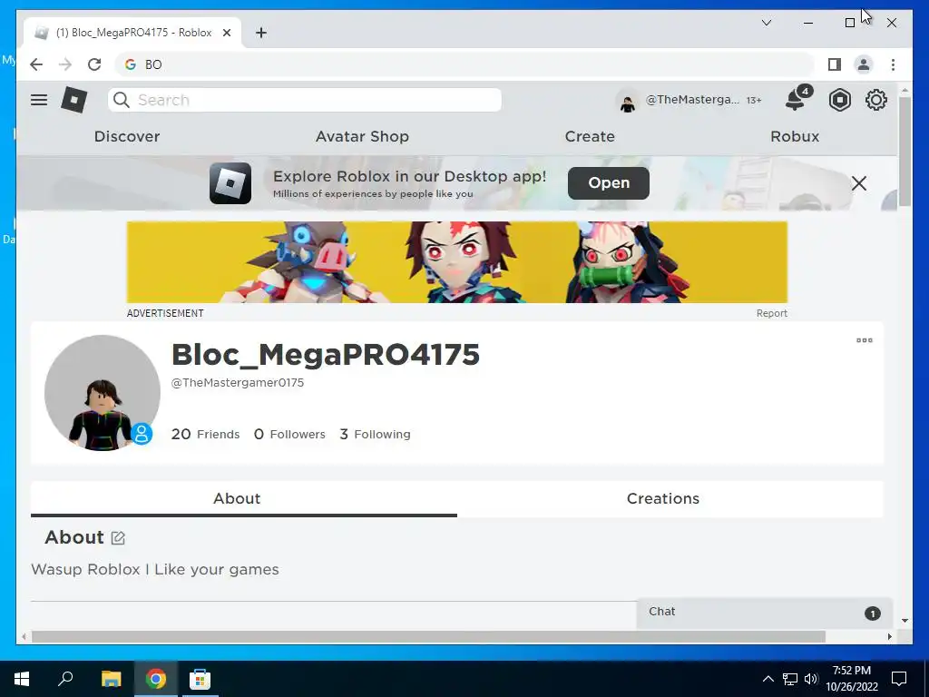Open the Windows Start menu
The image size is (929, 697).
[22, 679]
